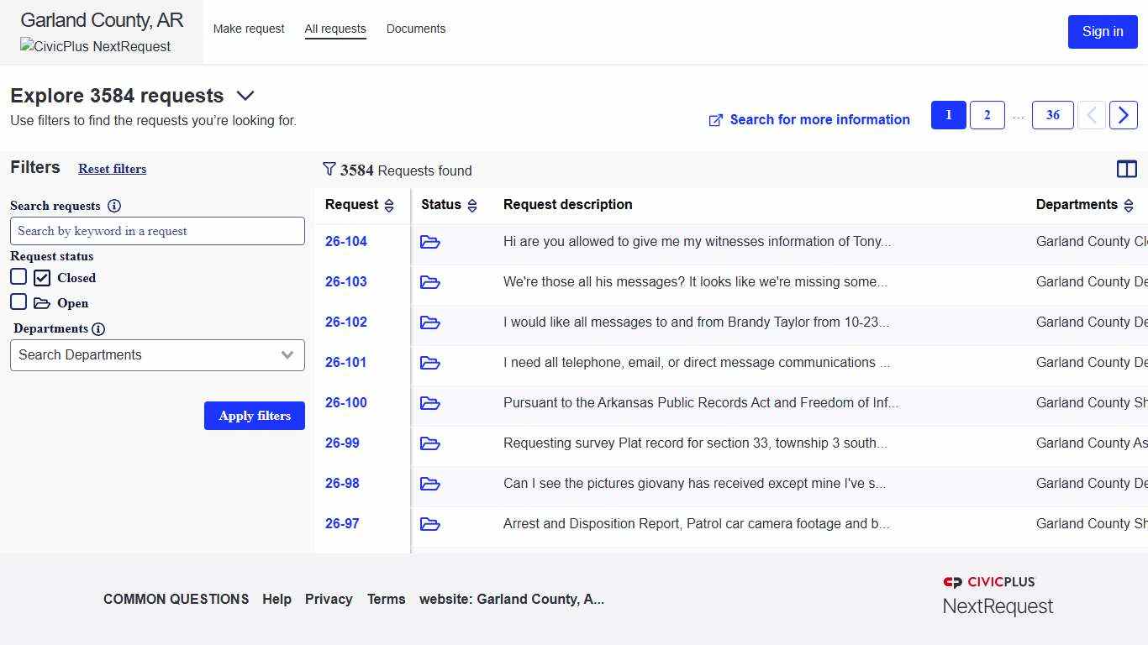
Task: Click the external-link icon before Search for more information
Action: (x=715, y=120)
